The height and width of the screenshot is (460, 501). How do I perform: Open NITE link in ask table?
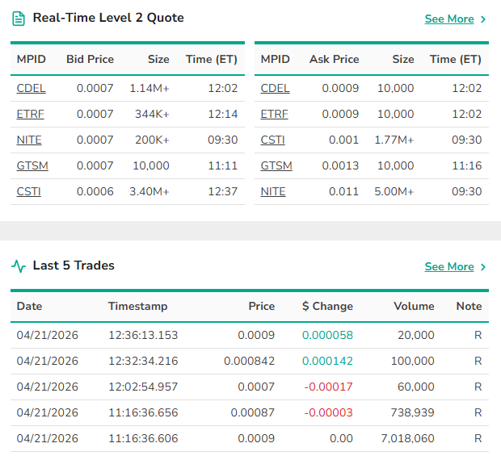click(x=273, y=191)
